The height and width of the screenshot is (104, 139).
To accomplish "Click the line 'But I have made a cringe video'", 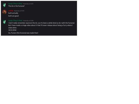I will click(40, 25).
